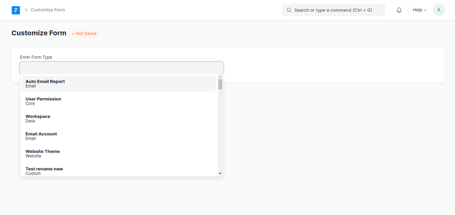Click inside the Form Type input field
Viewport: 455px width, 215px height.
121,68
